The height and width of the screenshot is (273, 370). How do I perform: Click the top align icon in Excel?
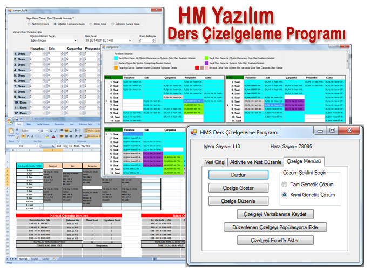[x=62, y=131]
